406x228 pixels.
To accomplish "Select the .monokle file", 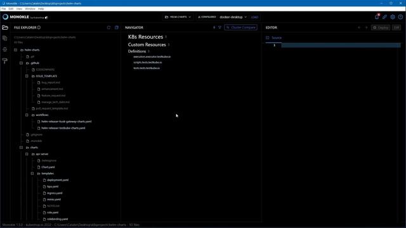I will click(x=36, y=141).
